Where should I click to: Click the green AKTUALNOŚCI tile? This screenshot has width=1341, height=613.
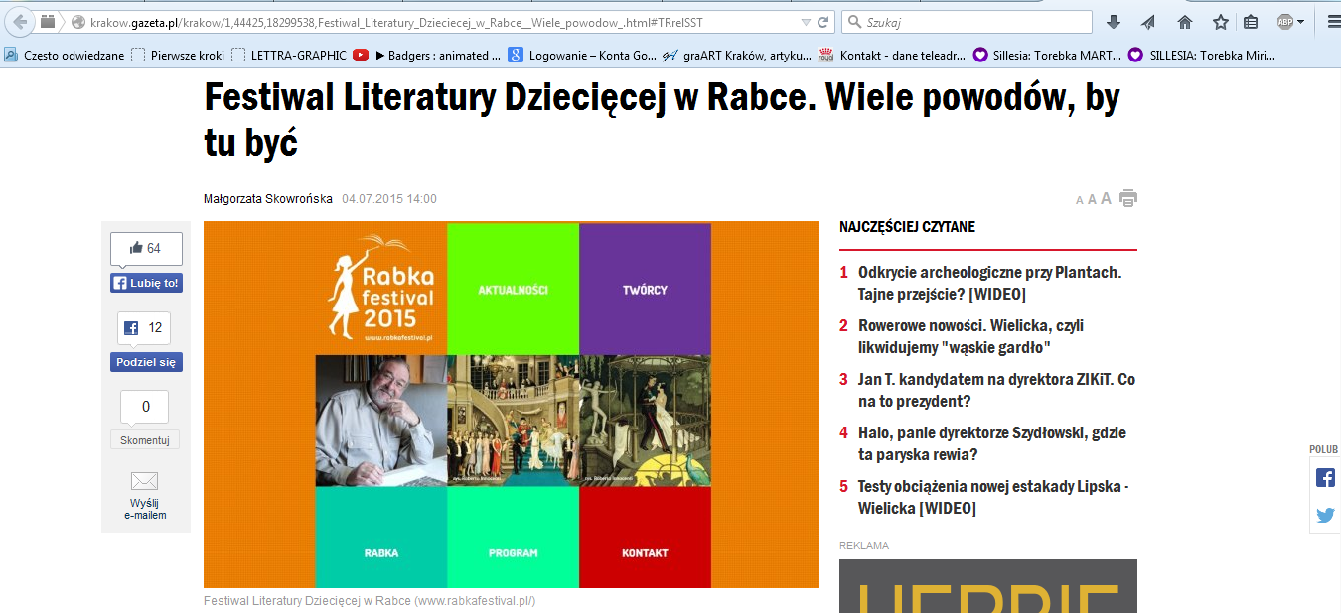(x=513, y=290)
